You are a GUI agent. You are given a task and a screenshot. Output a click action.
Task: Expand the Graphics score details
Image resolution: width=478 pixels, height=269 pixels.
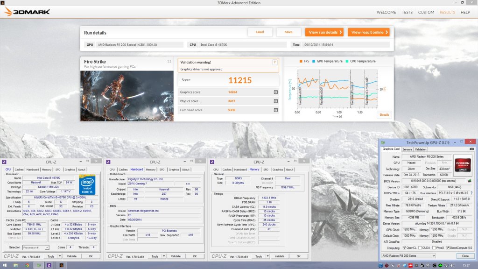click(275, 92)
